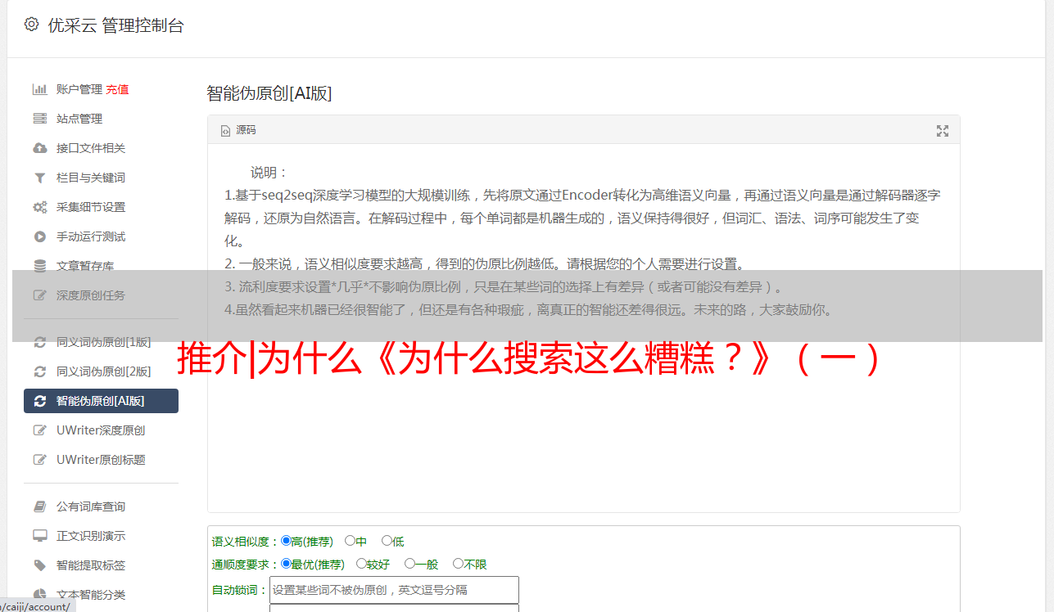Select 语义相似度 高(推荐) radio
1054x612 pixels.
click(286, 541)
